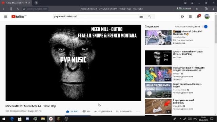Open title Зона | Чернобыль | Insiders Project
The image size is (217, 122).
point(187,85)
